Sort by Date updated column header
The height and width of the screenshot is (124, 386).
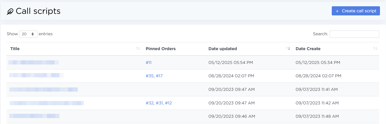[x=222, y=49]
